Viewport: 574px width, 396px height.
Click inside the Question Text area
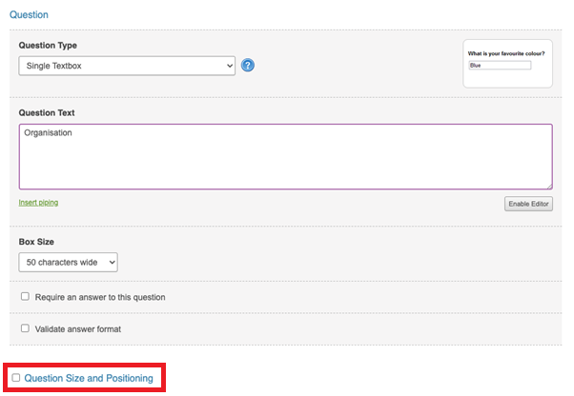(x=285, y=157)
